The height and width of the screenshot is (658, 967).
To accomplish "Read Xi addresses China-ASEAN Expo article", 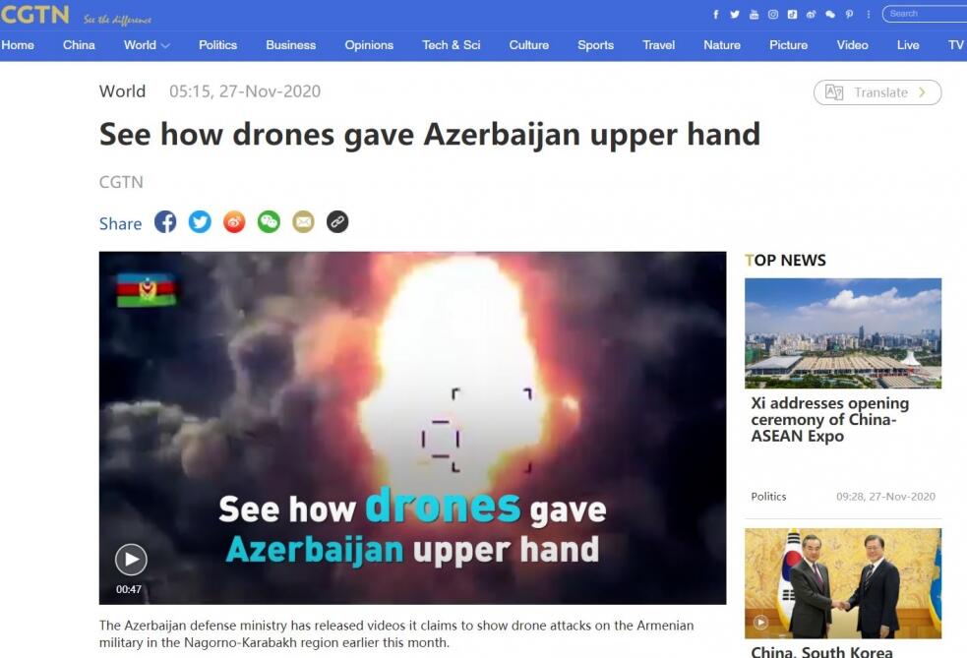I will [x=829, y=419].
